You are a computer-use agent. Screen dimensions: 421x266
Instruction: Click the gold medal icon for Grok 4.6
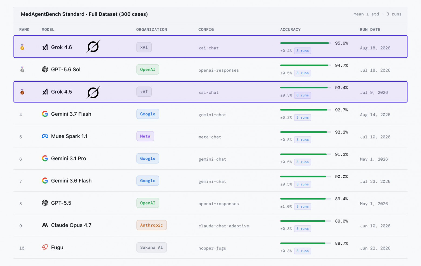coord(22,47)
